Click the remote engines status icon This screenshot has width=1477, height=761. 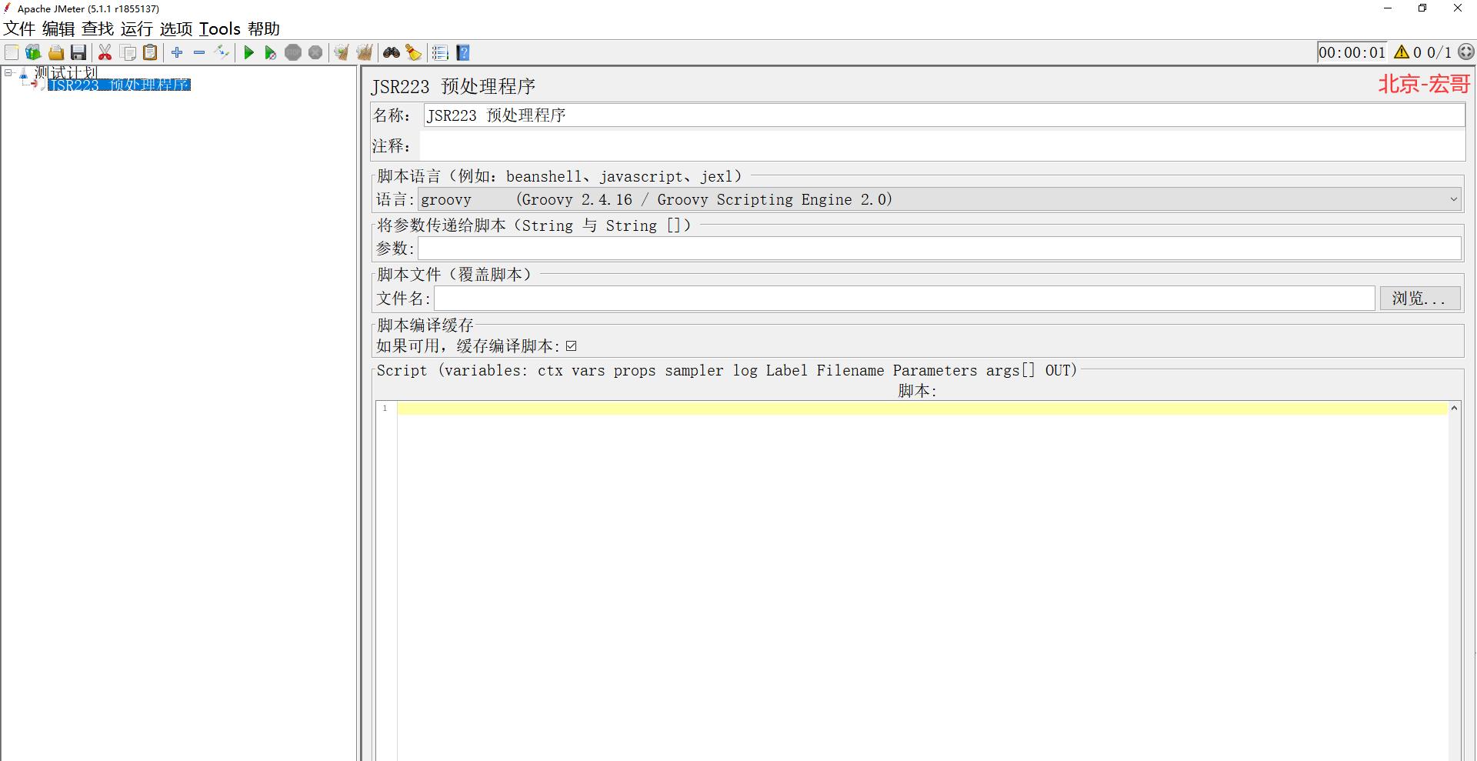(1466, 52)
